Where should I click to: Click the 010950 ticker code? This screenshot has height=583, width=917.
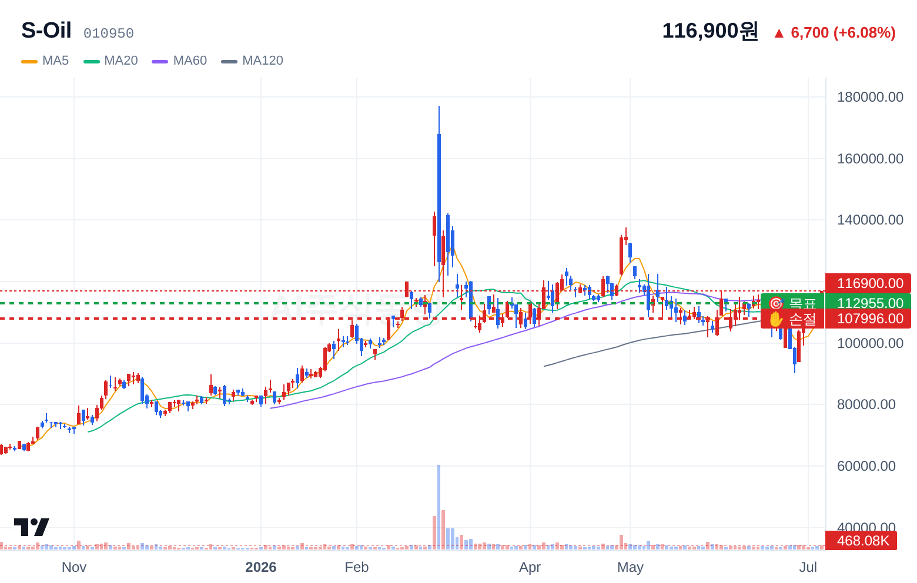coord(109,33)
